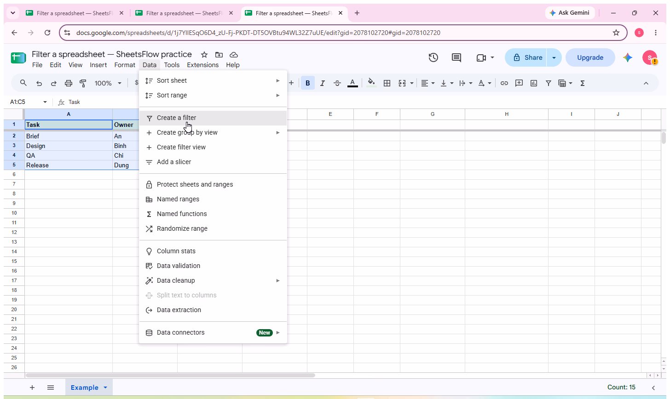Click the print icon

(x=69, y=83)
